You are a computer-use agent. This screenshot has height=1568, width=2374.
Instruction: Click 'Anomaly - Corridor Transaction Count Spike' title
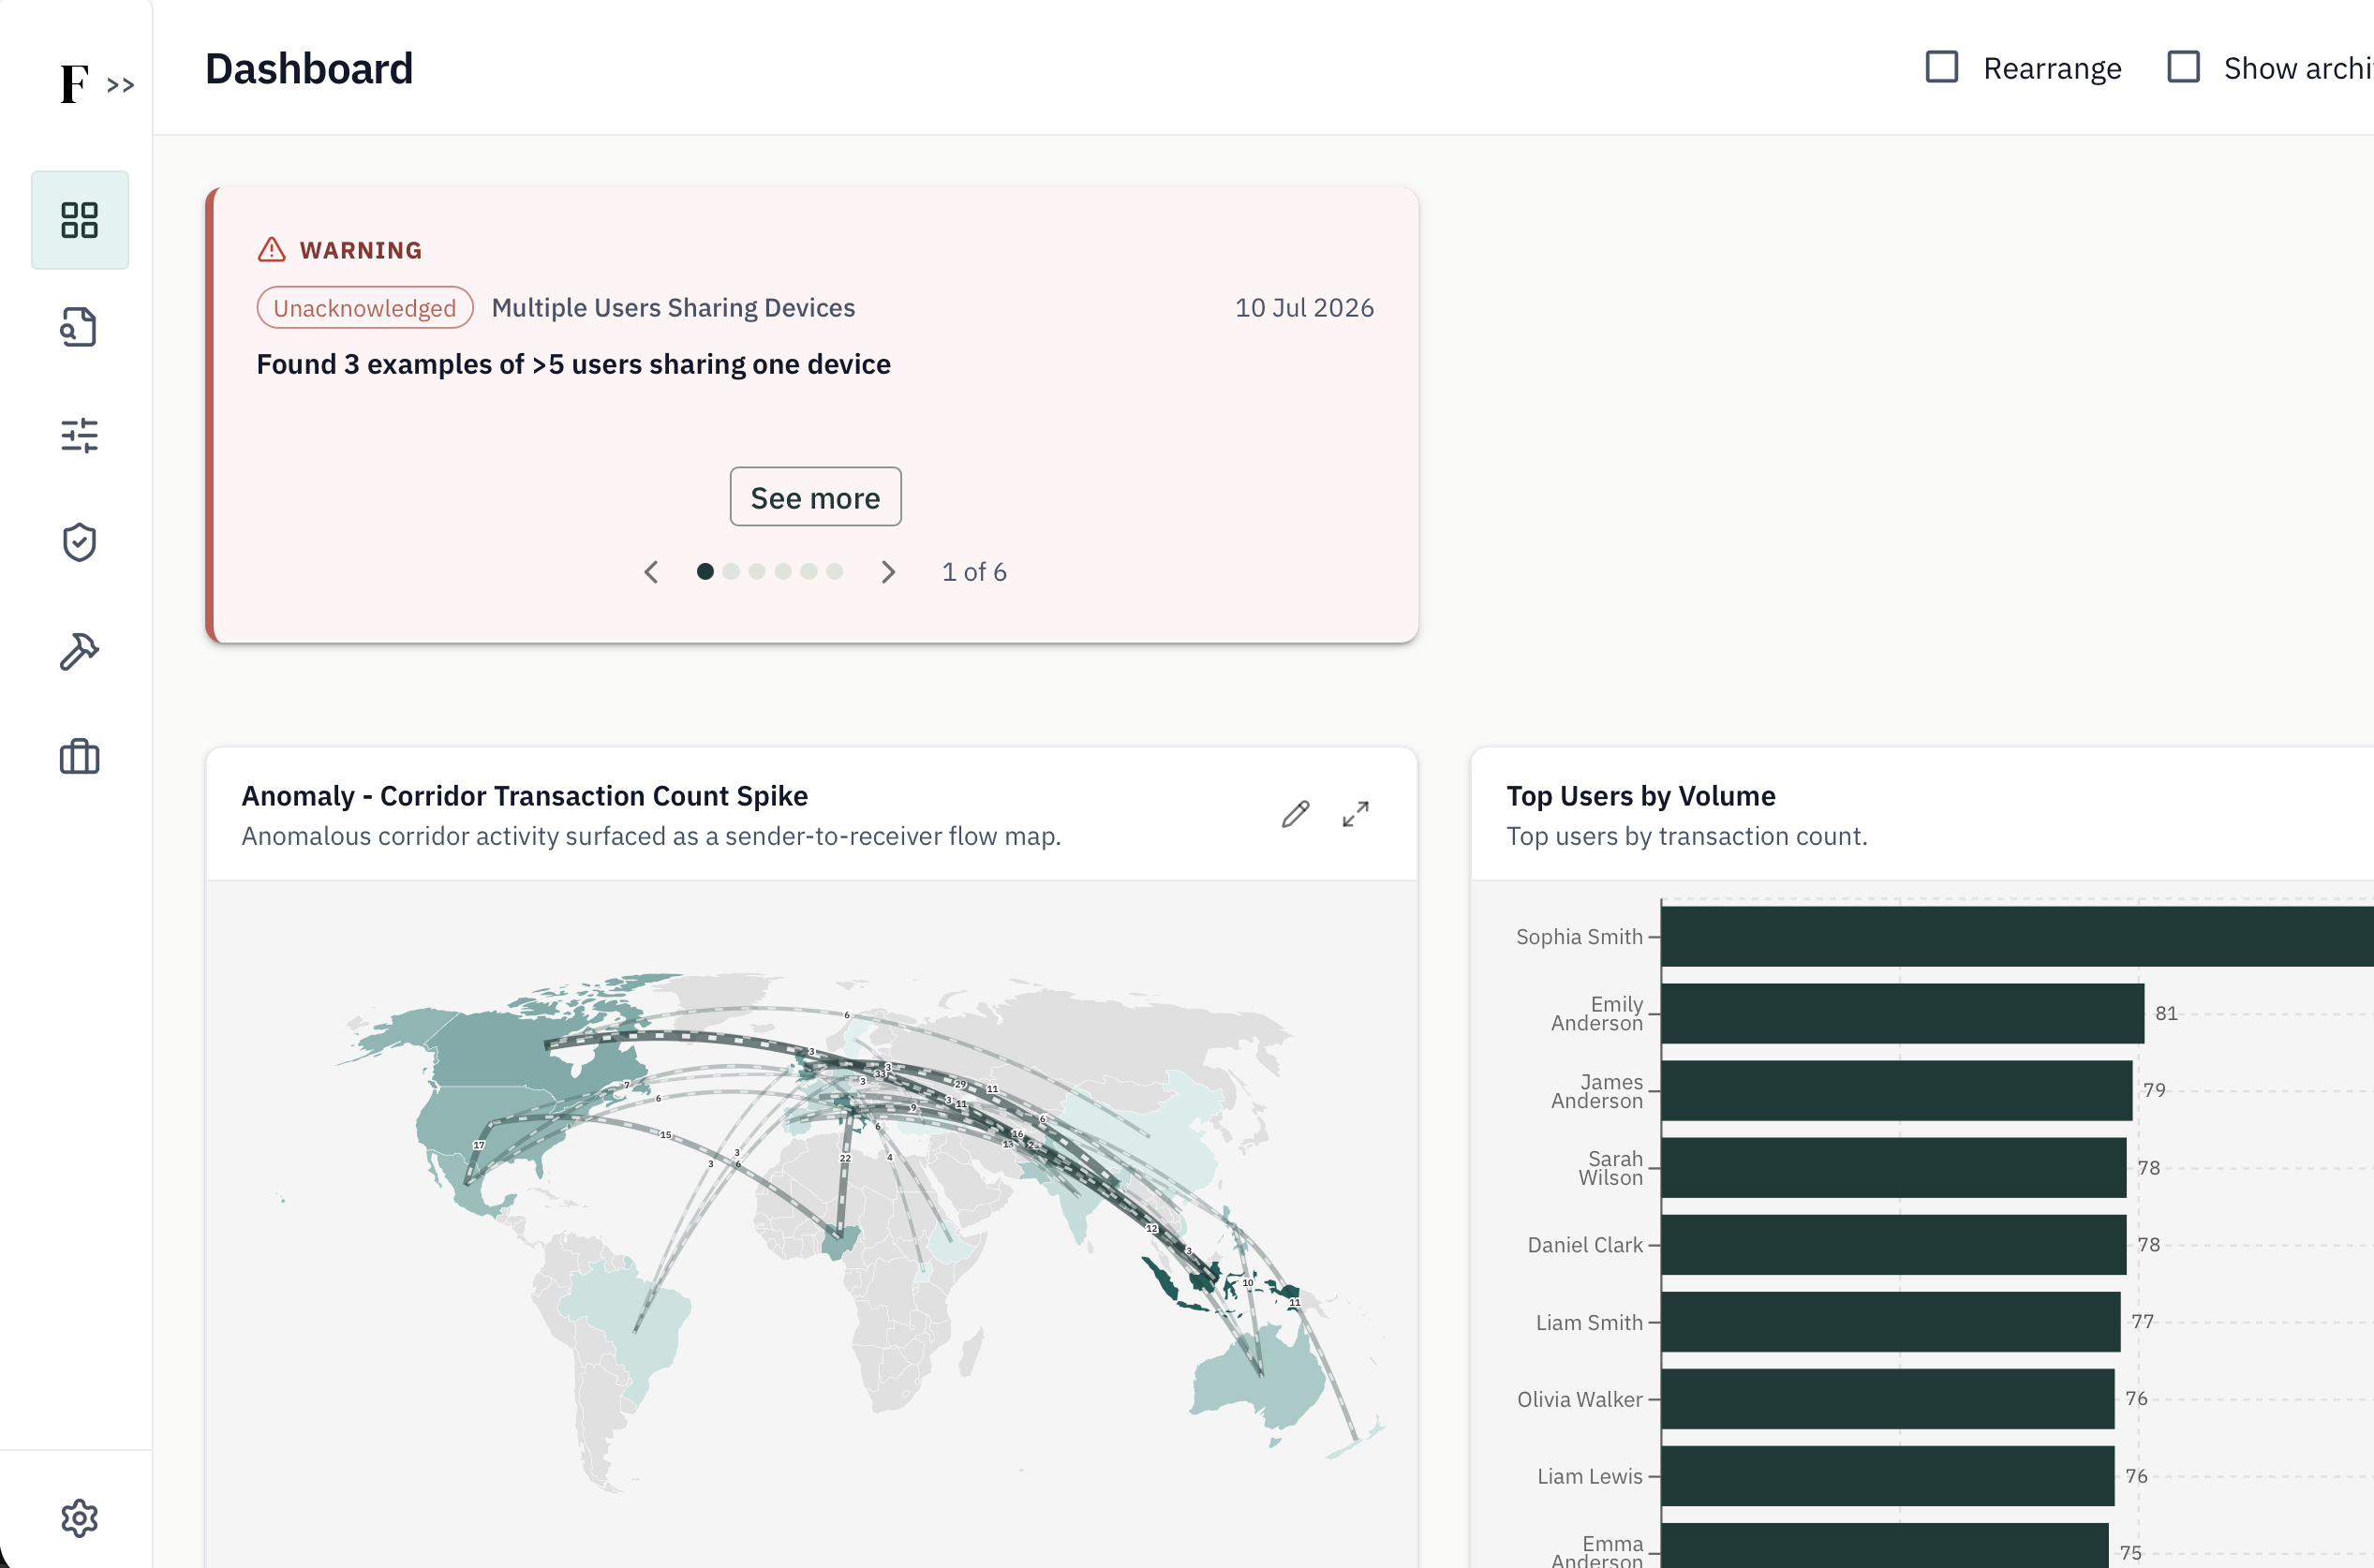coord(525,796)
